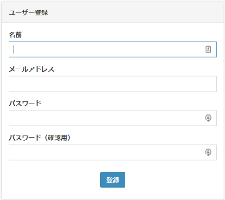Image resolution: width=225 pixels, height=200 pixels.
Task: Click the 登録 text on blue button
Action: click(x=113, y=180)
